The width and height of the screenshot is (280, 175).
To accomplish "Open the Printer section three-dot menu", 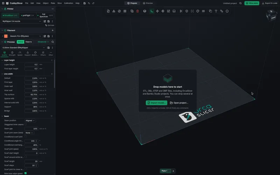I will [52, 9].
